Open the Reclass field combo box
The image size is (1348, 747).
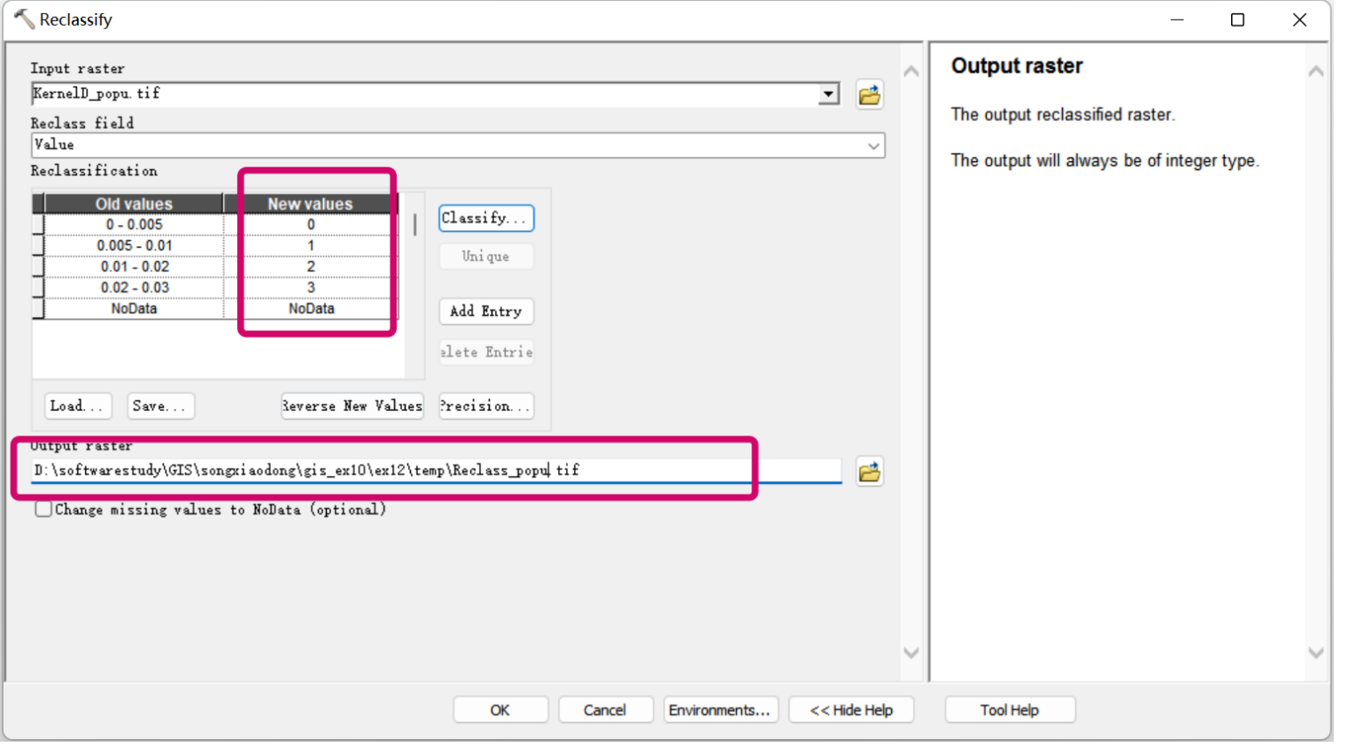pos(874,145)
